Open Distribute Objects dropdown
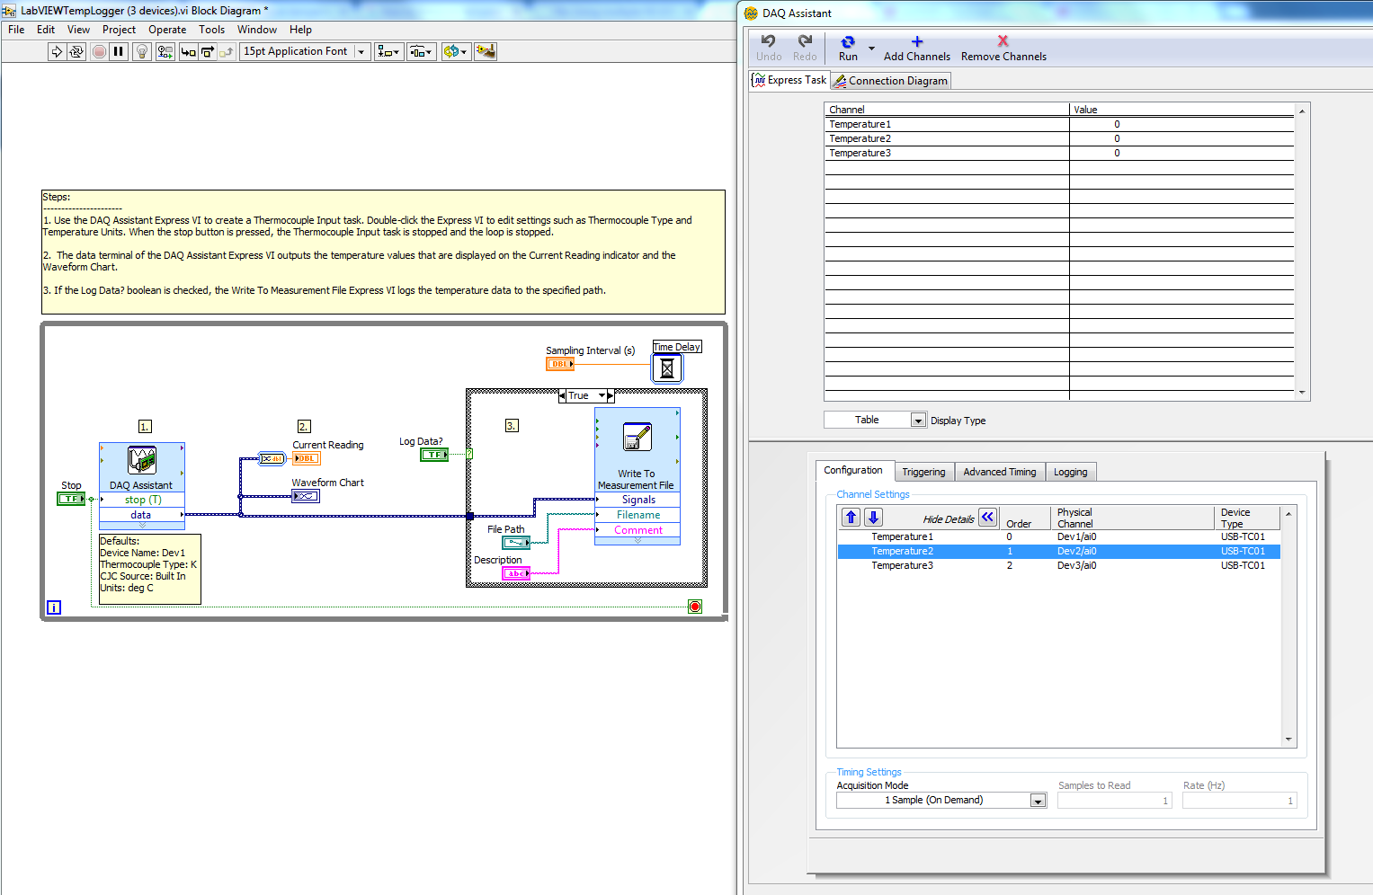1373x895 pixels. pyautogui.click(x=422, y=51)
